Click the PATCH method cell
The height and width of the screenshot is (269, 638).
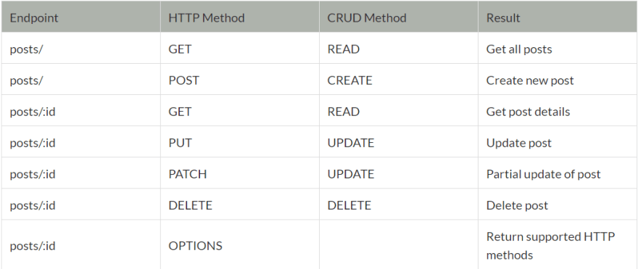tap(240, 174)
